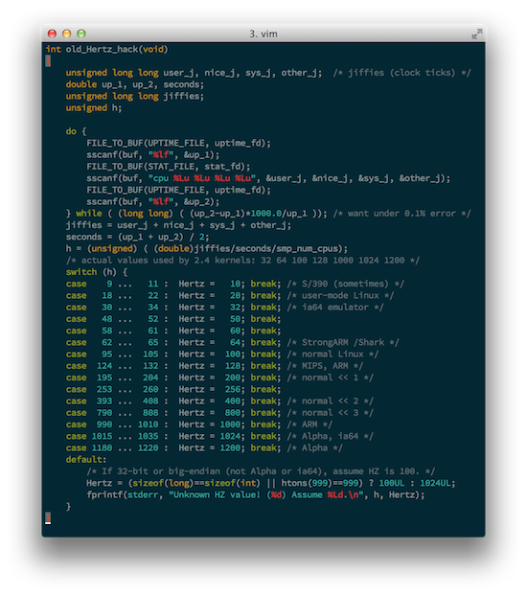Click the 'switch (h) {' line
Image resolution: width=527 pixels, height=595 pixels.
(97, 272)
